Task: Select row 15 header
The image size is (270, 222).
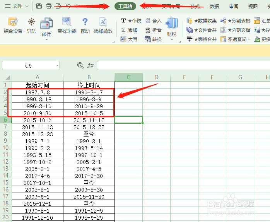Action: pos(5,183)
